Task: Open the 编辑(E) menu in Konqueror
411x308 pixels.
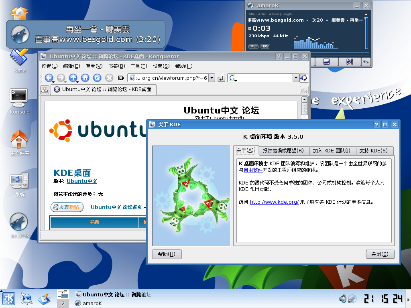Action: tap(71, 66)
